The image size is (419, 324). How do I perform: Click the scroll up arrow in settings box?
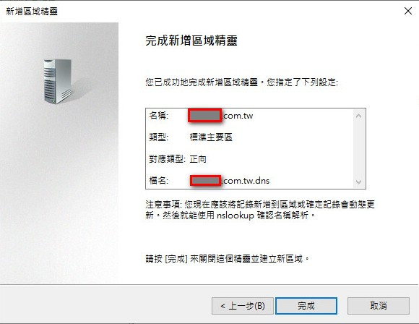(x=358, y=116)
